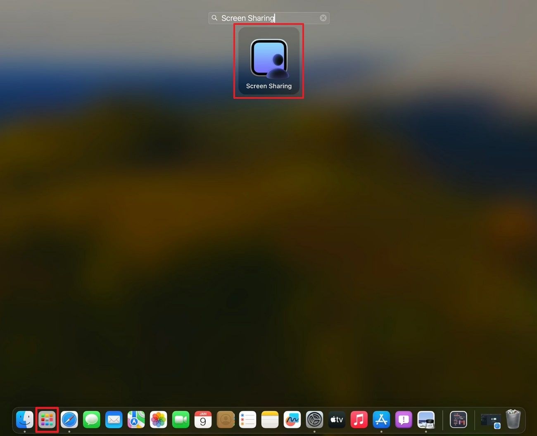
Task: Open Contacts from the dock
Action: point(225,420)
